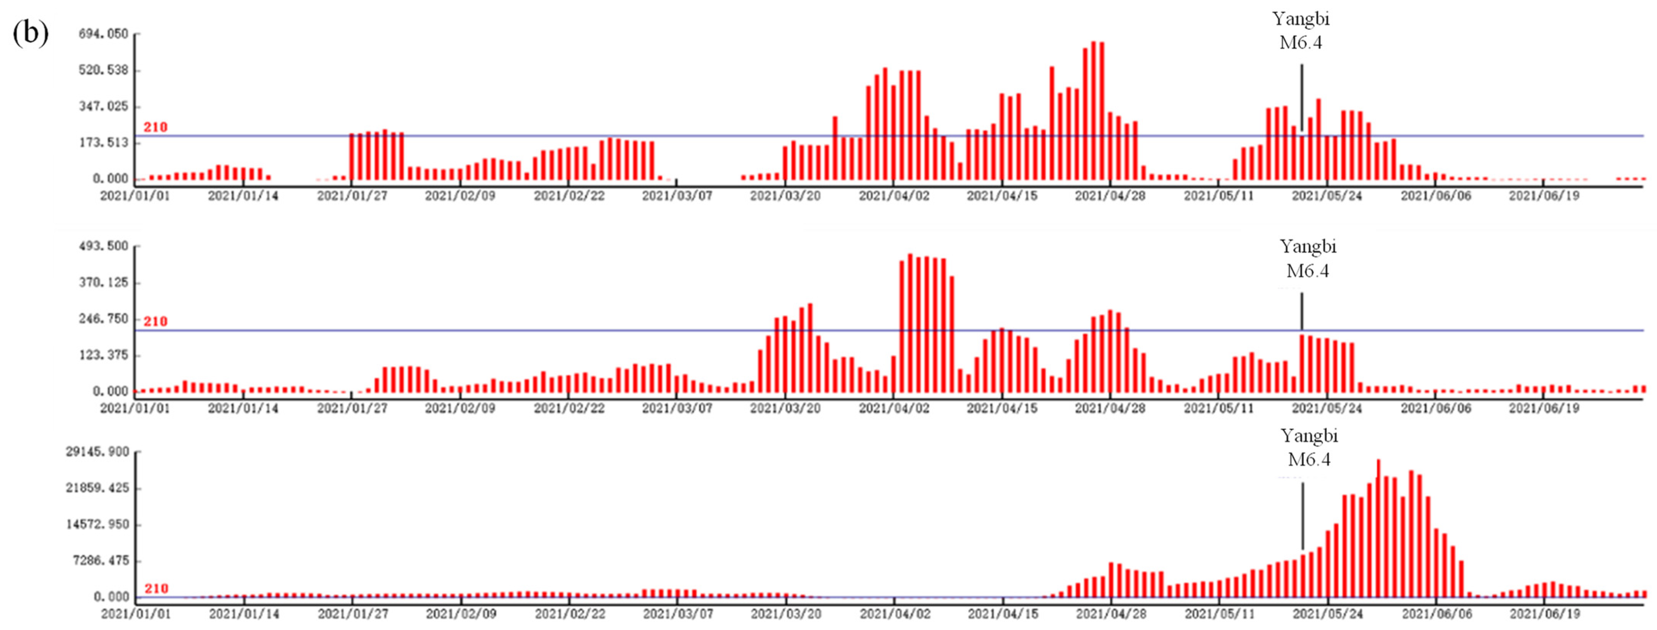
Task: Click the (b) panel label
Action: coord(30,33)
